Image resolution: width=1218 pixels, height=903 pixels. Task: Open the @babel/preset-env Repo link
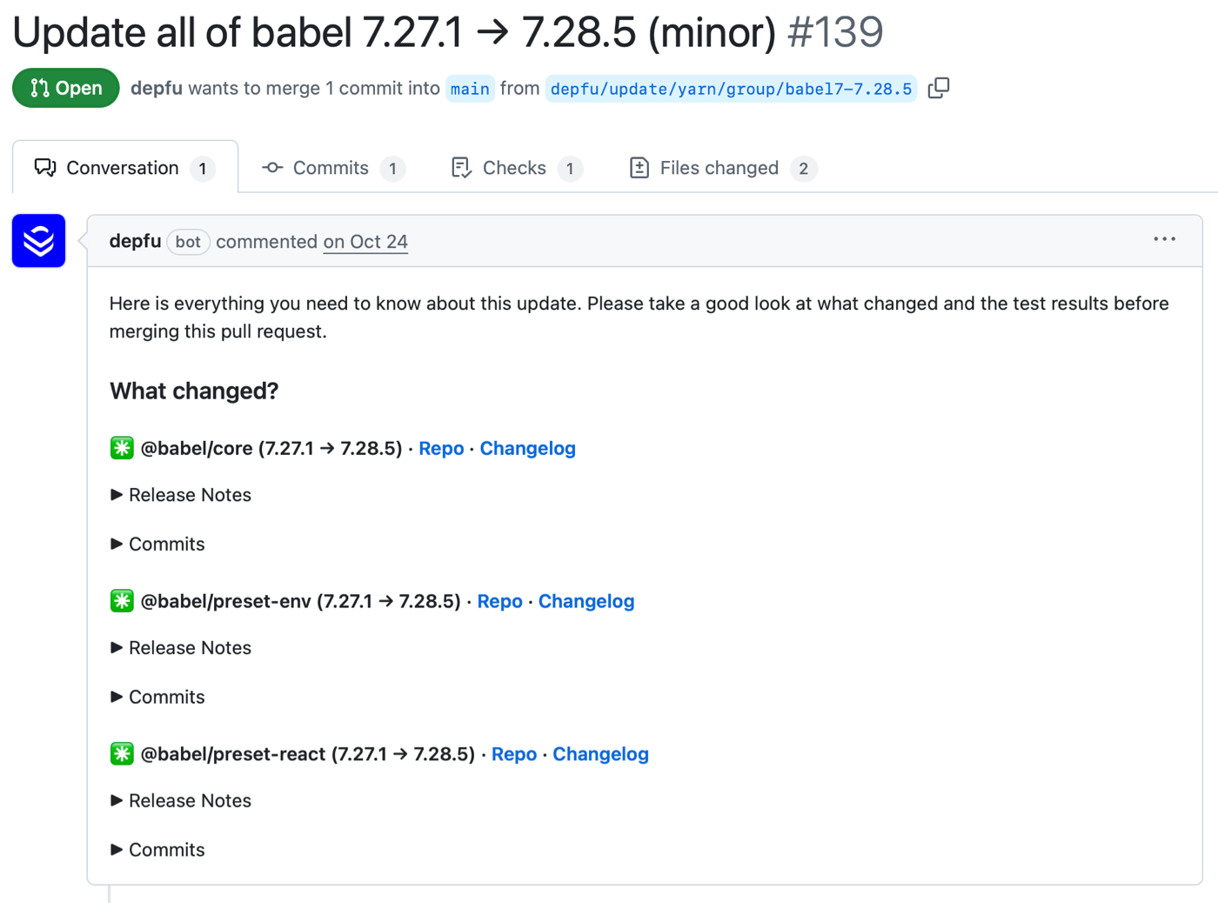coord(499,601)
